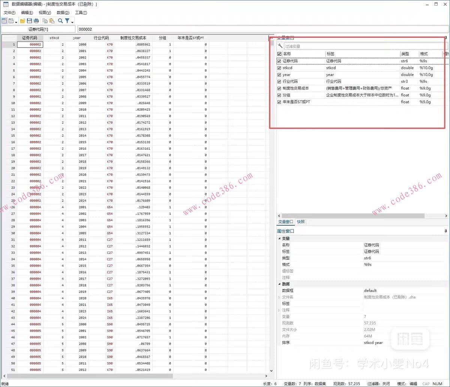The image size is (450, 387).
Task: Collapse the 变量 section in properties panel
Action: click(279, 238)
